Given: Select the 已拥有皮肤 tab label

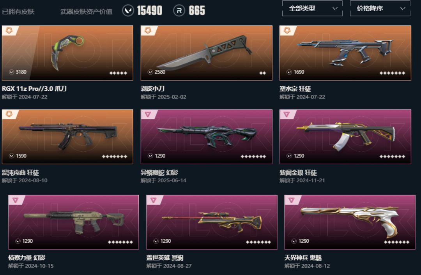Looking at the screenshot, I should [18, 12].
